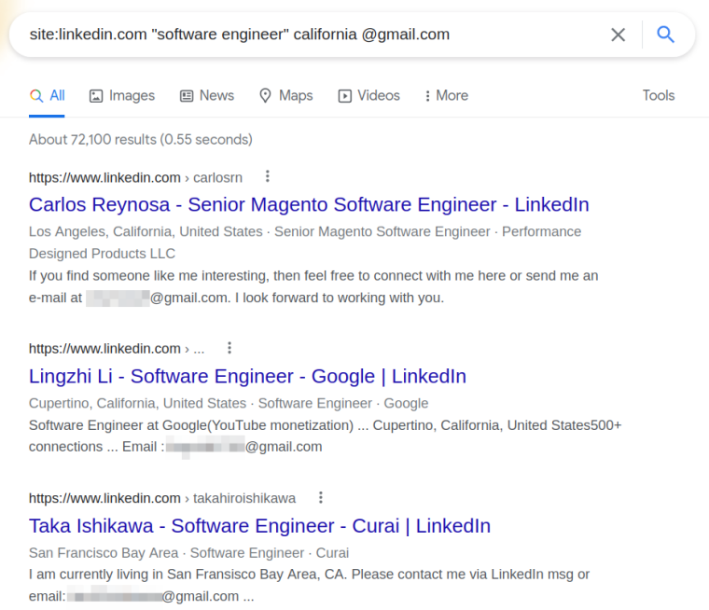This screenshot has width=709, height=610.
Task: Switch to the Images tab
Action: 122,95
